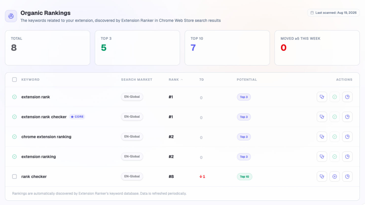365x205 pixels.
Task: Toggle tracked check beside extension rank keyword
Action: pyautogui.click(x=14, y=97)
